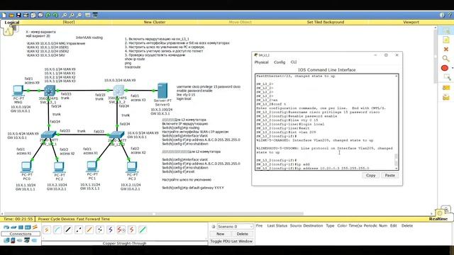This screenshot has height=255, width=454.
Task: Click the Zoom Reset magnifier icon
Action: click(x=72, y=15)
